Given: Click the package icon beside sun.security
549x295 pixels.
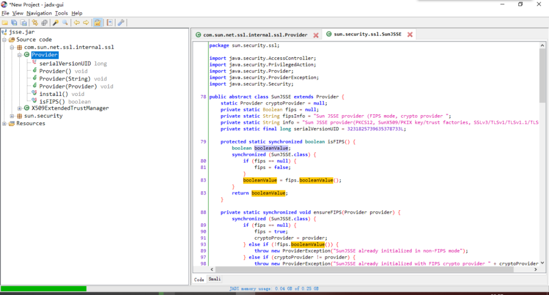Looking at the screenshot, I should click(20, 116).
